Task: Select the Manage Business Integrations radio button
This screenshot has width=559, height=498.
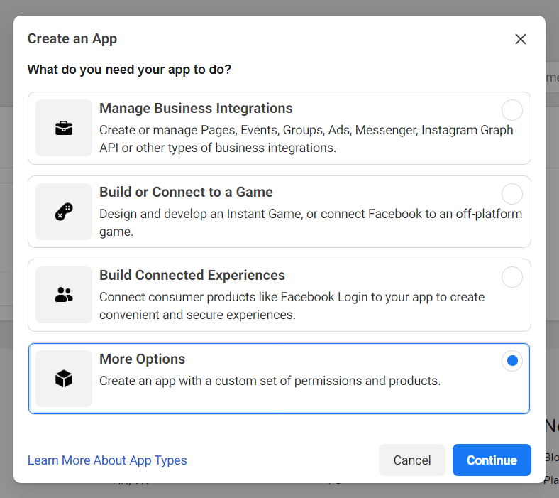Action: [x=511, y=110]
